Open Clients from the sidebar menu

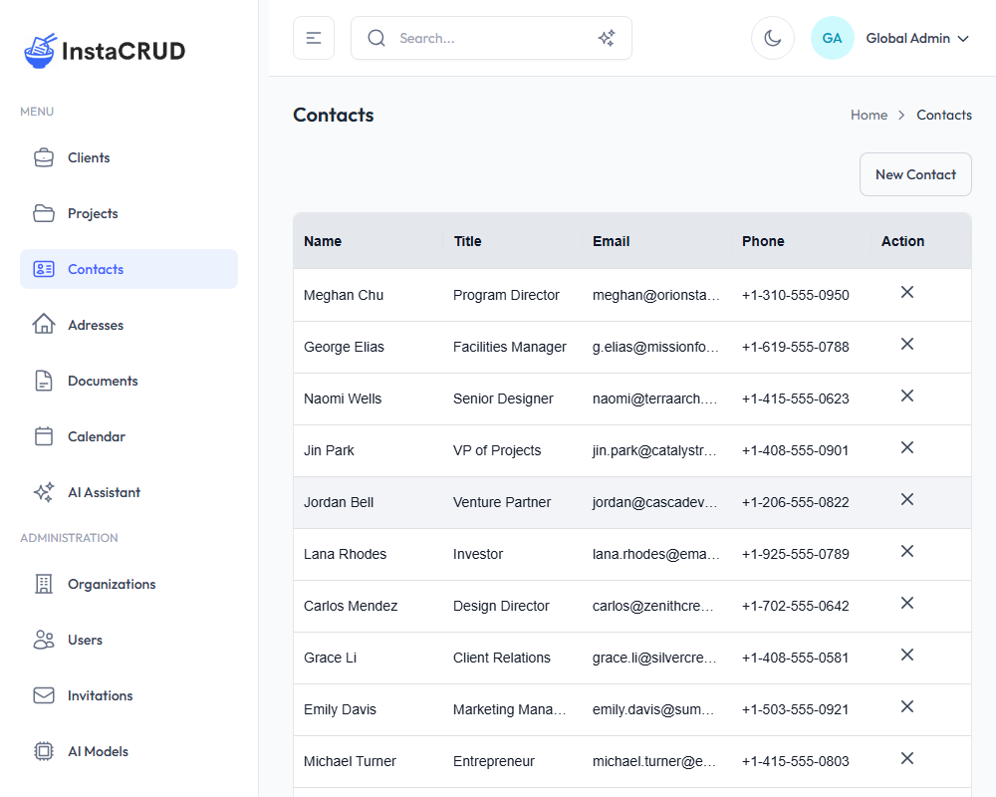click(89, 157)
